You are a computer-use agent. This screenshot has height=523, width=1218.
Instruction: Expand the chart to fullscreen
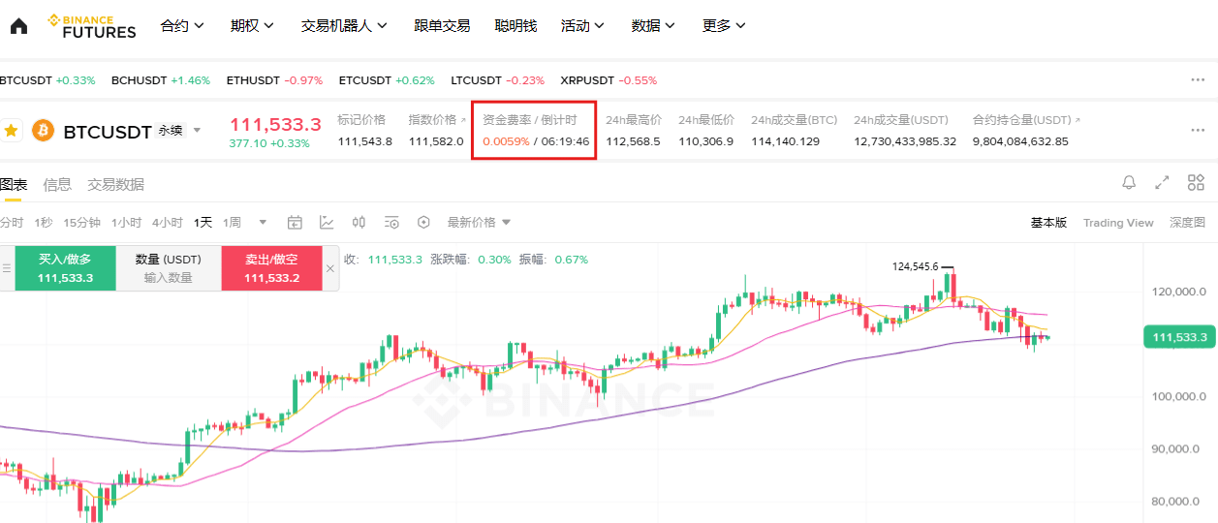1162,182
